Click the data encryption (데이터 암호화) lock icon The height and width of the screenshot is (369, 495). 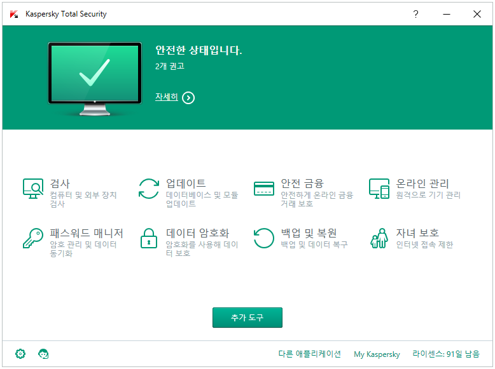pyautogui.click(x=149, y=238)
